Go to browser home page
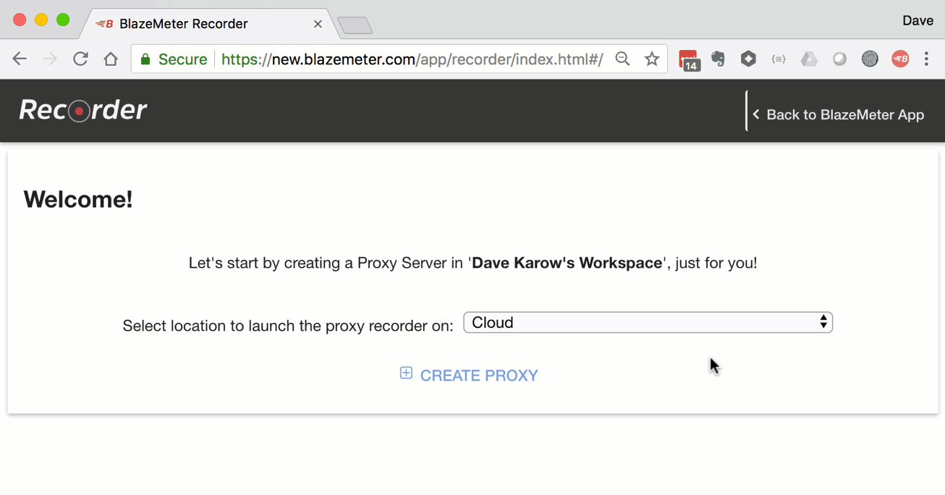 [x=111, y=59]
